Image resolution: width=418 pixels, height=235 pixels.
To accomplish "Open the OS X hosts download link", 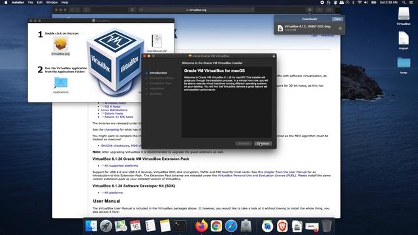I will pos(112,106).
